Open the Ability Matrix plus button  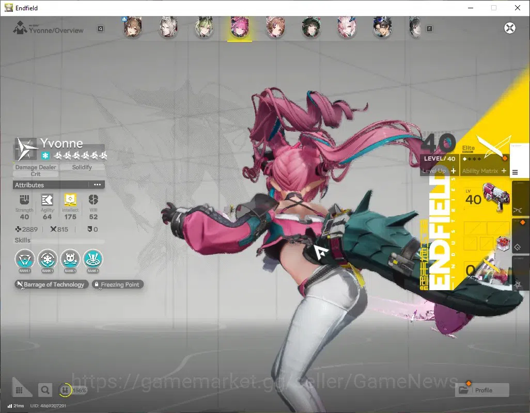pyautogui.click(x=504, y=171)
